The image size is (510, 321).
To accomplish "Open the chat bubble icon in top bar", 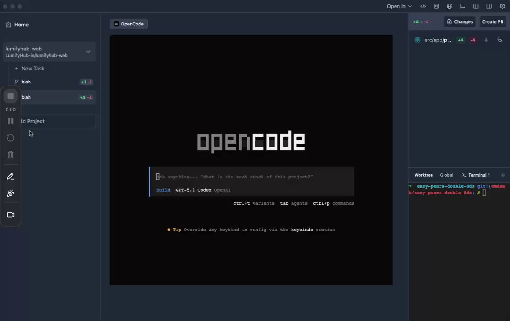I will (x=462, y=6).
